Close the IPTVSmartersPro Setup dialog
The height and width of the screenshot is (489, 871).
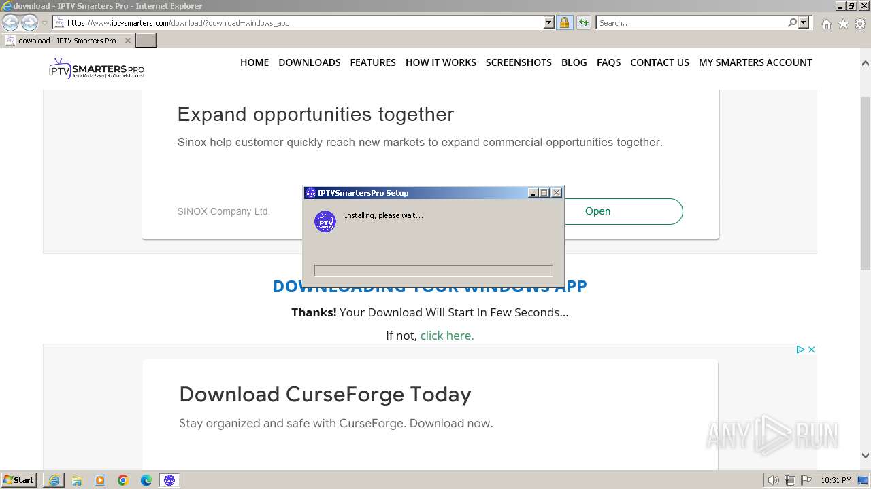tap(557, 193)
